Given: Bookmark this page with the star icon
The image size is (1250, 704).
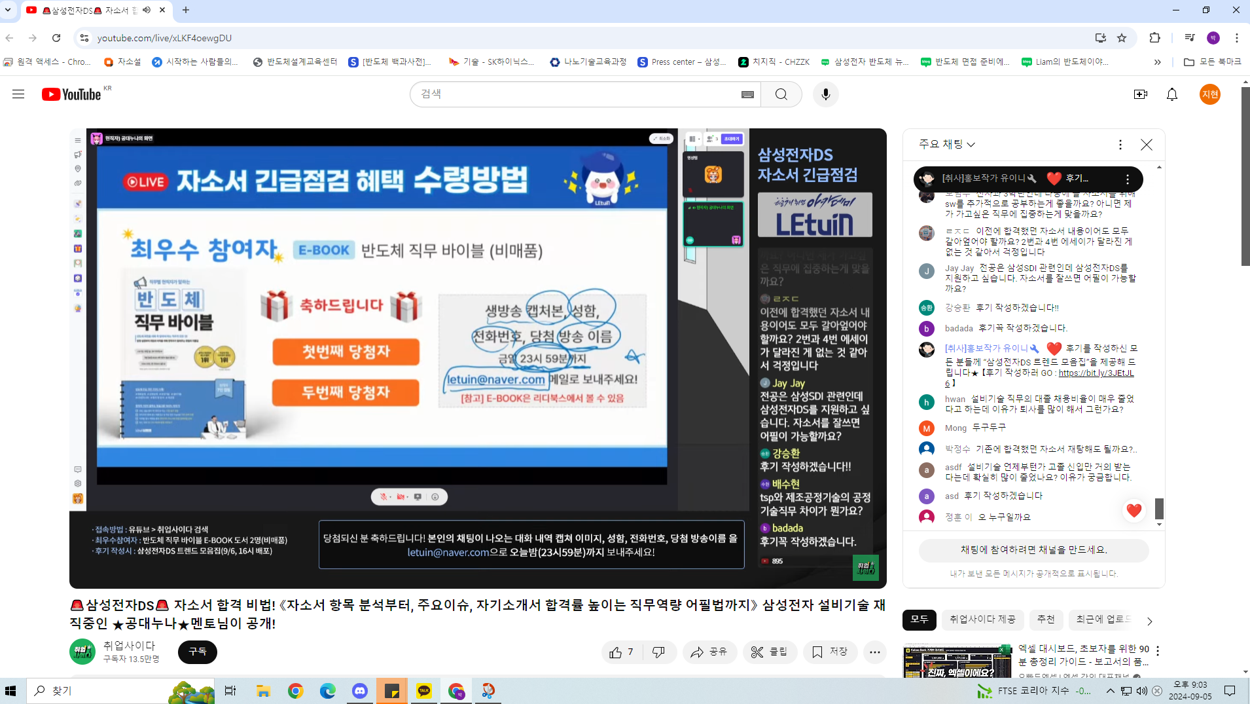Looking at the screenshot, I should click(x=1122, y=38).
